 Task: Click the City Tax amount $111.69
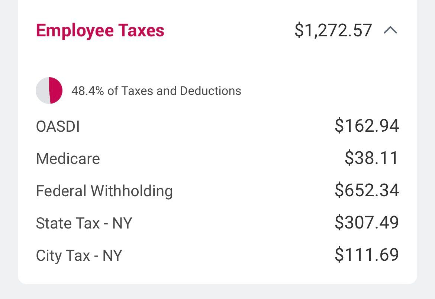click(367, 255)
